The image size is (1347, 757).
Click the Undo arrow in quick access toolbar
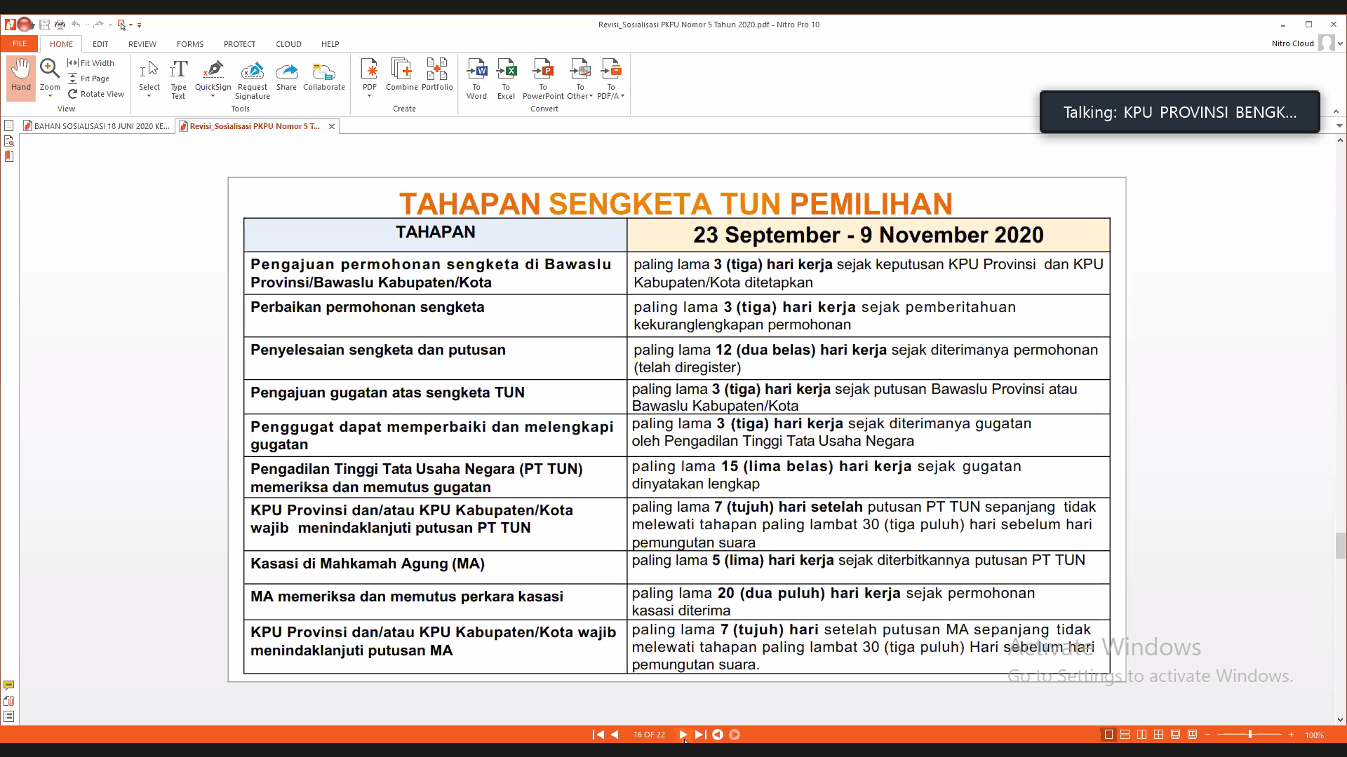(76, 25)
